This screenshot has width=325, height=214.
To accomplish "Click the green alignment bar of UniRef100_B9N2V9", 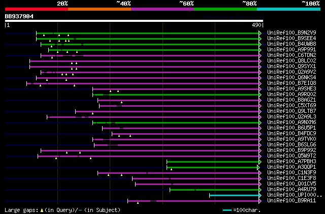I will pos(148,33).
